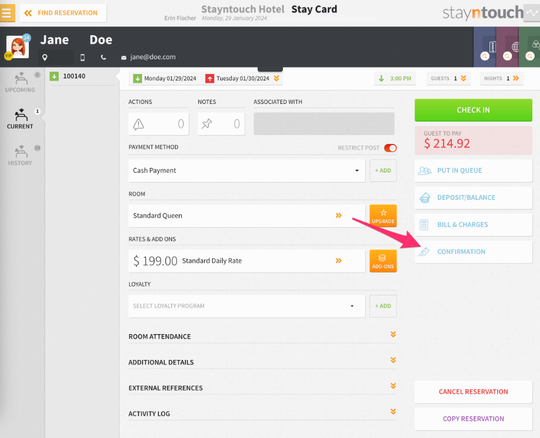Switch to the Upcoming reservations tab
Image resolution: width=540 pixels, height=438 pixels.
[x=20, y=83]
